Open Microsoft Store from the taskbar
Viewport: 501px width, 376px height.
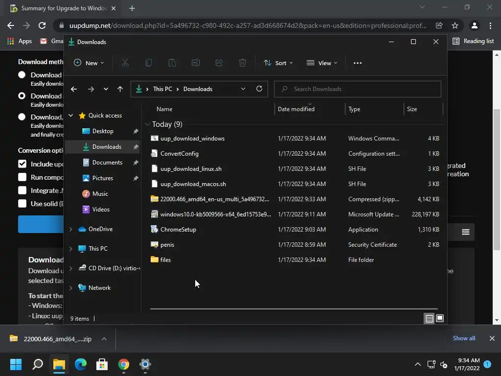[102, 364]
